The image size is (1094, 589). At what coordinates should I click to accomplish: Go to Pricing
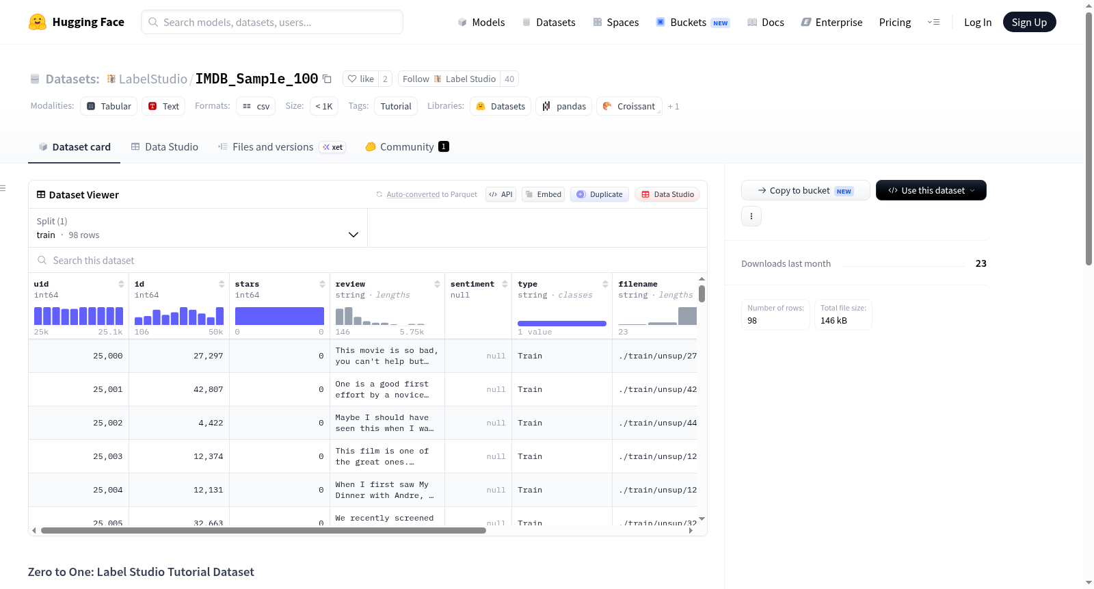[x=895, y=22]
